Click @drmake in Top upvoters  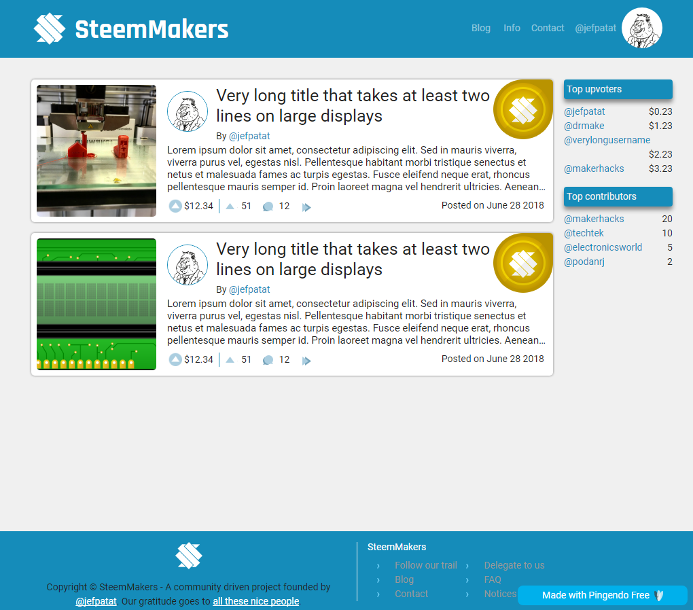584,126
